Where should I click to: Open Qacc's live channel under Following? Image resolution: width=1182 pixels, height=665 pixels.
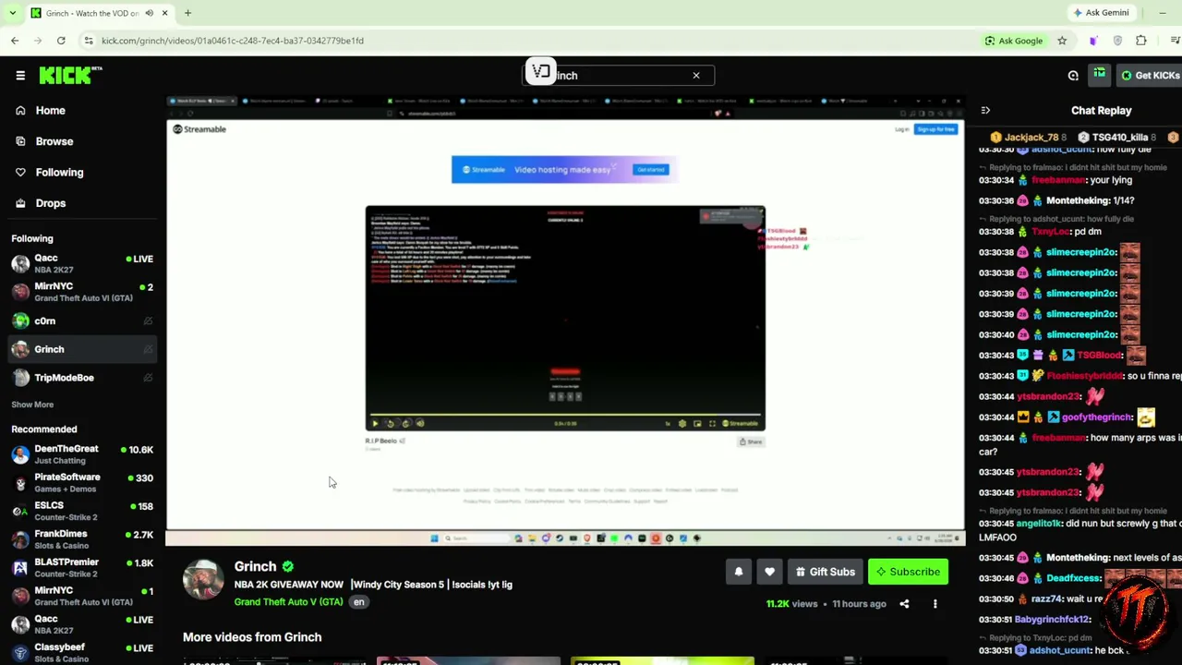(x=82, y=263)
